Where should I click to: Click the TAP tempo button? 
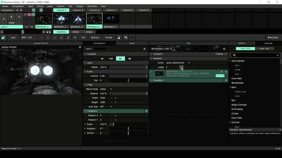point(83,38)
